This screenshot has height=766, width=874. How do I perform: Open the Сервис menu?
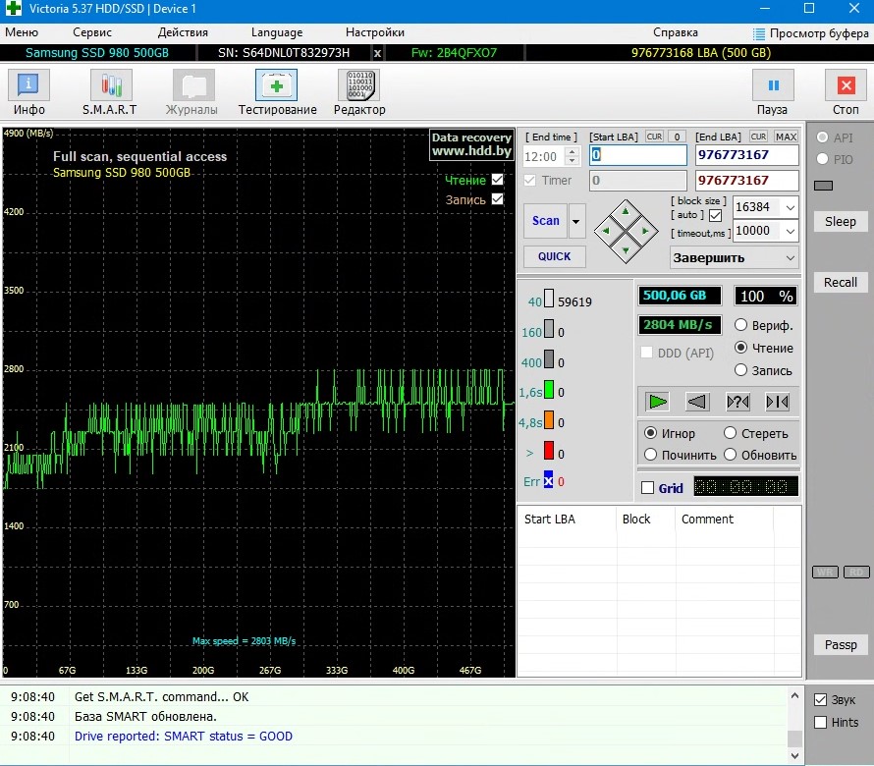92,32
